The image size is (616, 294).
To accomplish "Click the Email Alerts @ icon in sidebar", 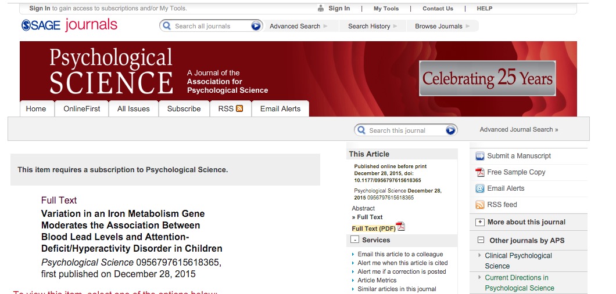I will (479, 188).
